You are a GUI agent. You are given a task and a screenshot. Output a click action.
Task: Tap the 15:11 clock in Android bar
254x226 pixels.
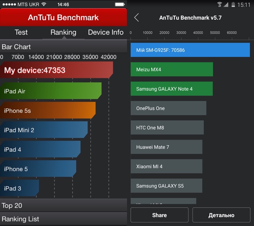244,5
